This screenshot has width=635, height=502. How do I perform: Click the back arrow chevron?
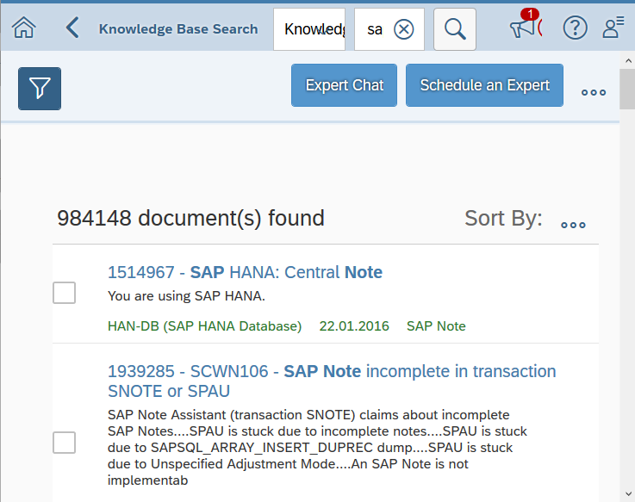[x=72, y=28]
